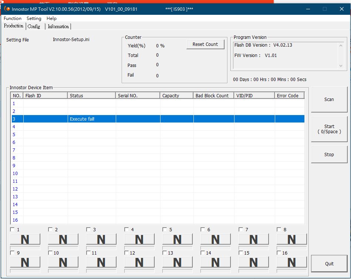Click the N status button for port 4

click(139, 239)
